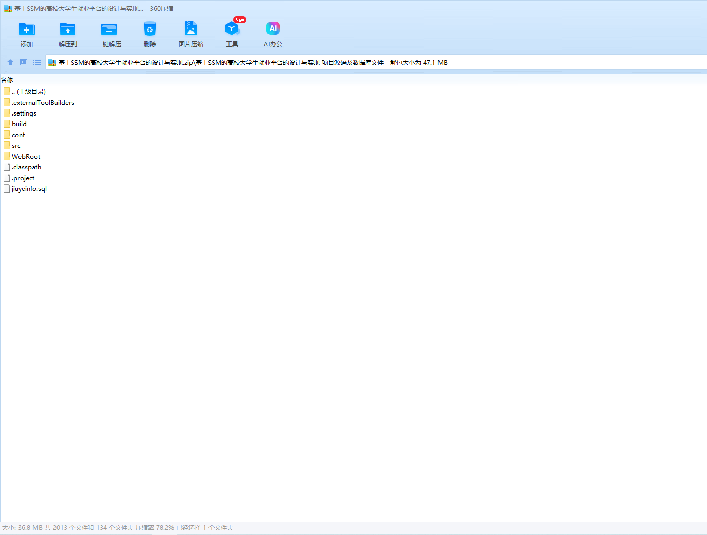Select the build folder
Viewport: 707px width, 535px height.
click(19, 124)
